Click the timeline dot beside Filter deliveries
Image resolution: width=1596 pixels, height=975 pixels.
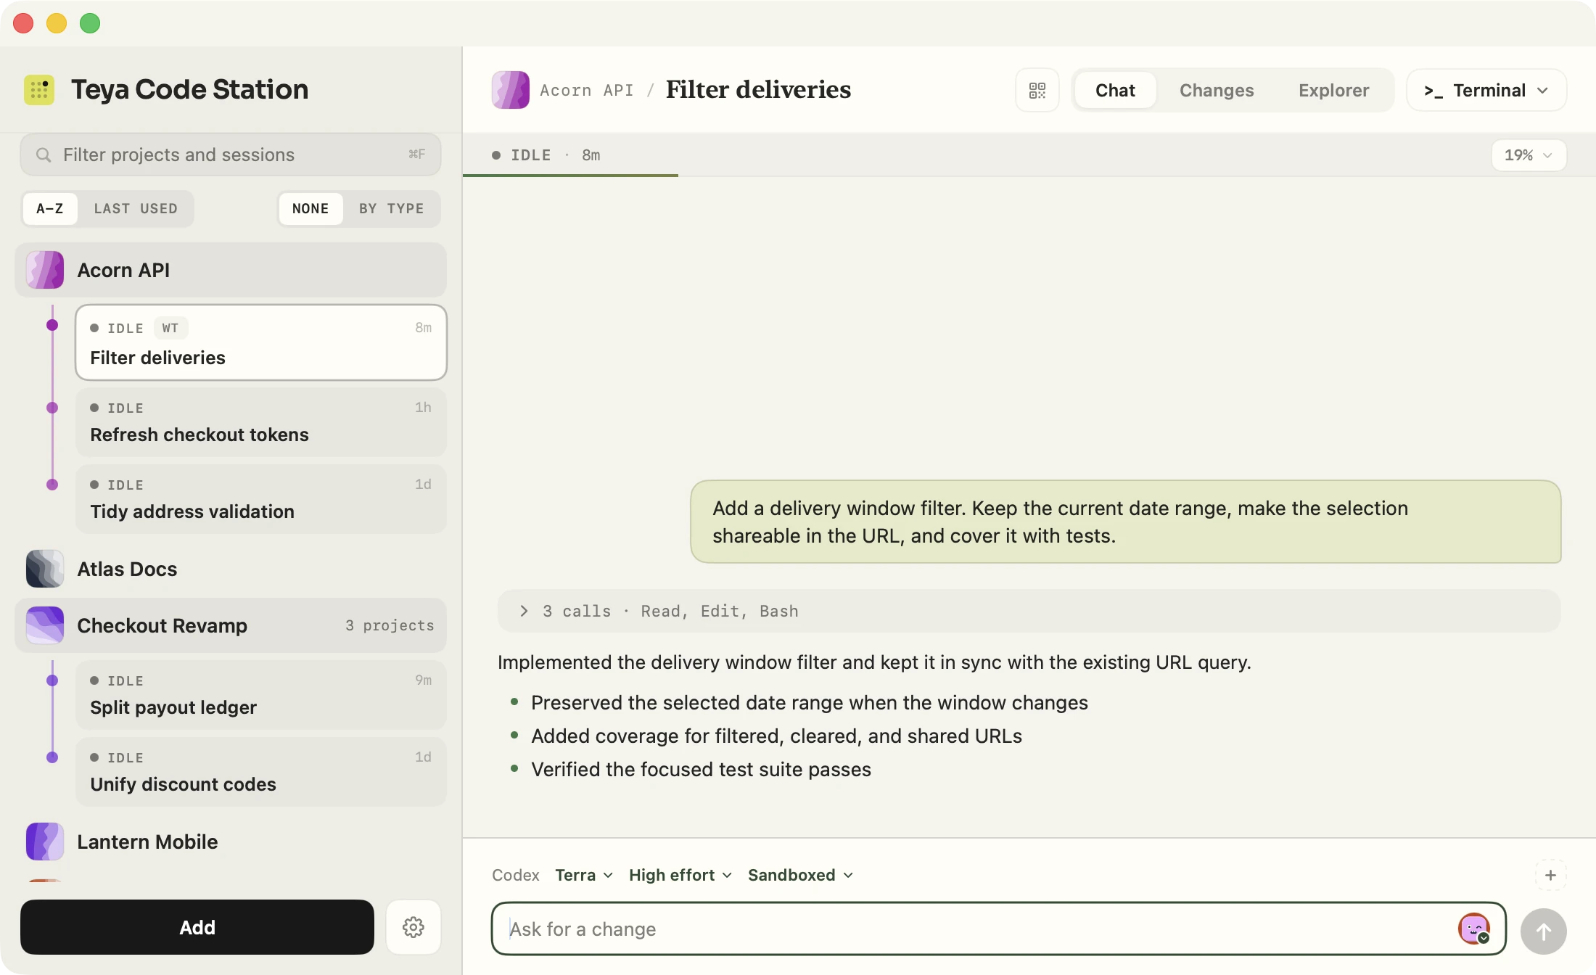(x=52, y=325)
